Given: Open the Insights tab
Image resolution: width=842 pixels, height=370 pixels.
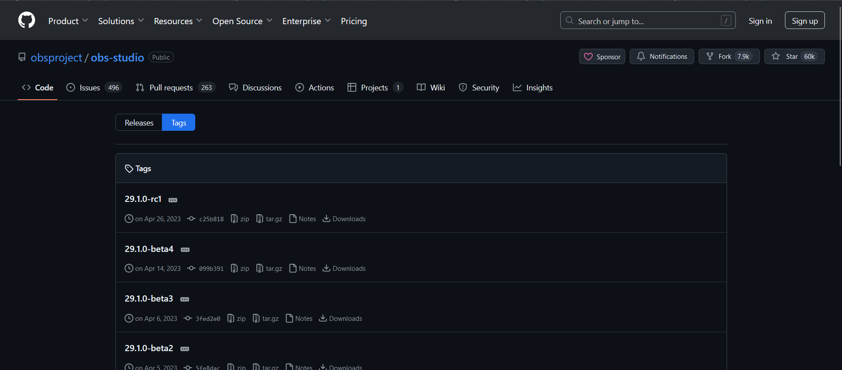Looking at the screenshot, I should point(533,88).
